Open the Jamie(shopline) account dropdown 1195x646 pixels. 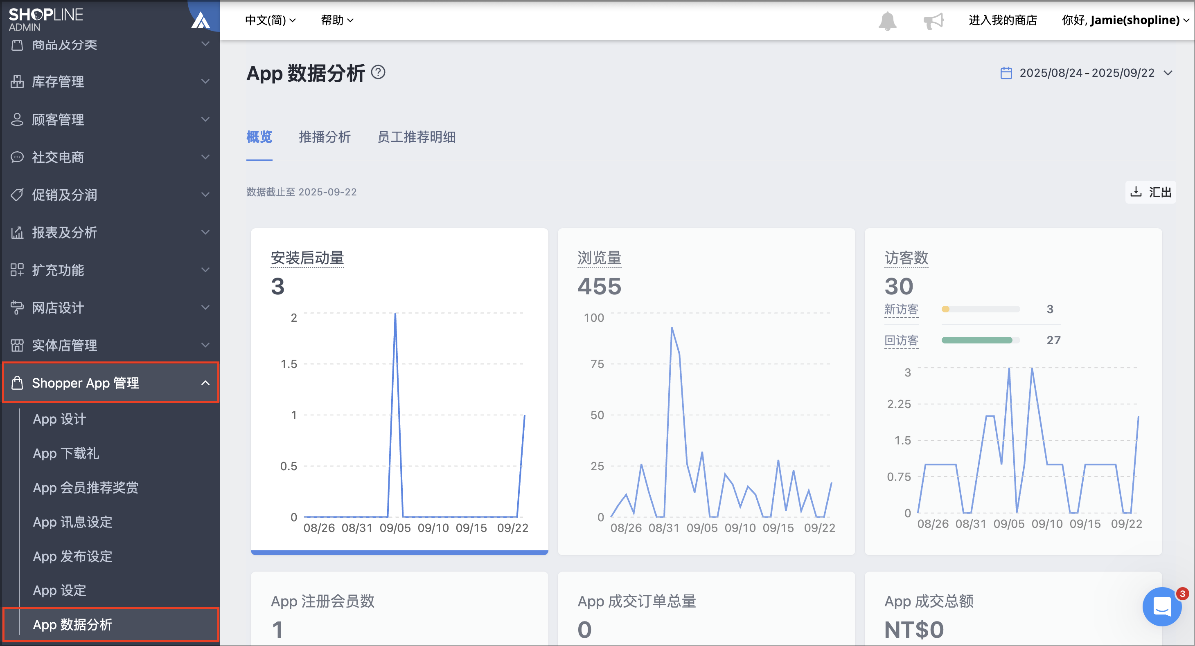pyautogui.click(x=1126, y=20)
